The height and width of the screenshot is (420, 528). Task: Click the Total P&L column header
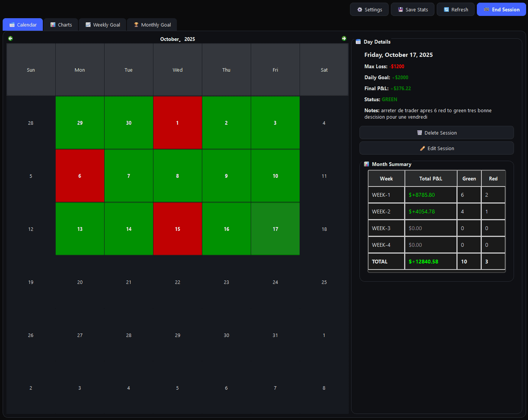[x=431, y=179]
